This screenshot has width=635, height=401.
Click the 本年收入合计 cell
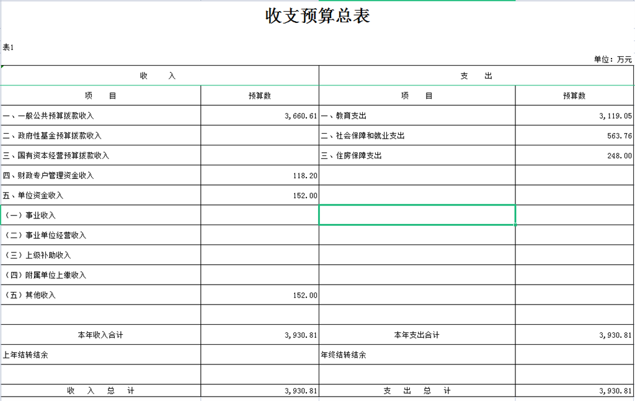tap(100, 335)
